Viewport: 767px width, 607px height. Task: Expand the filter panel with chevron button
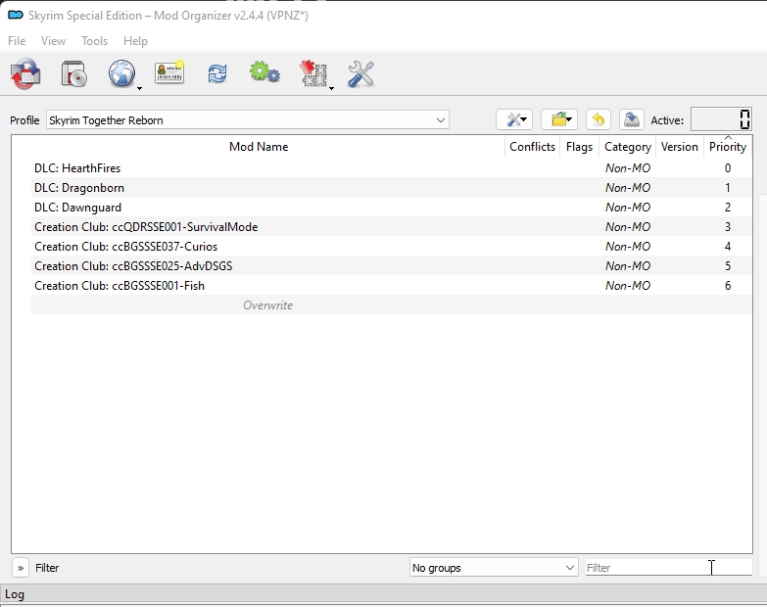pos(21,568)
